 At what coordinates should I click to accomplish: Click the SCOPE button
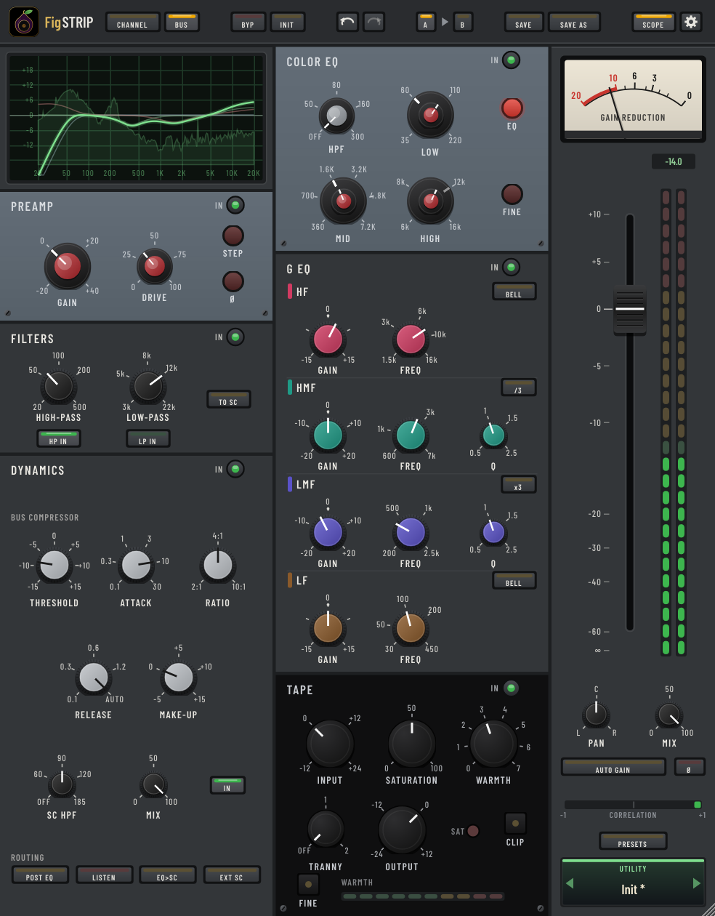(x=653, y=23)
